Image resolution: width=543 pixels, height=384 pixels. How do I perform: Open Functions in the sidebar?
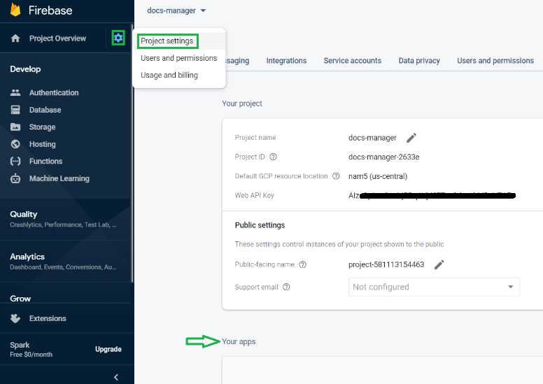coord(45,161)
